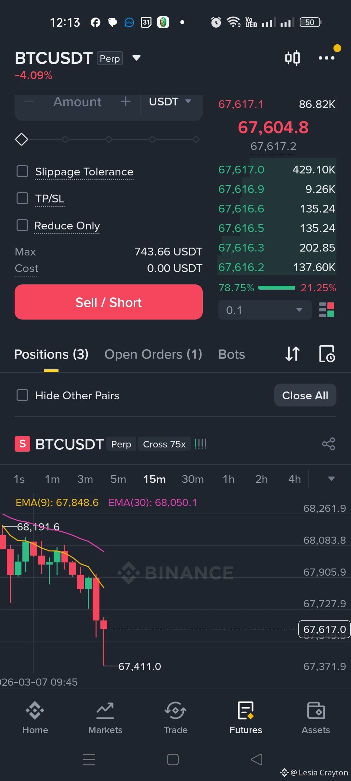Open the position history clock icon
This screenshot has height=781, width=351.
point(327,354)
